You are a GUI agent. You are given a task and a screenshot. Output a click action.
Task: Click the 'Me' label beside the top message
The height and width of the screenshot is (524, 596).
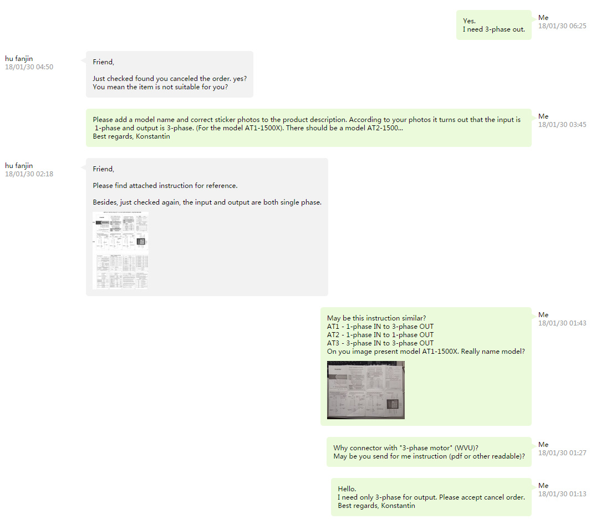click(543, 18)
